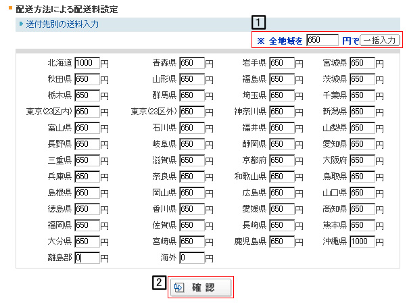This screenshot has width=407, height=303.
Task: Click the 栃木県 shipping fee field
Action: 87,95
